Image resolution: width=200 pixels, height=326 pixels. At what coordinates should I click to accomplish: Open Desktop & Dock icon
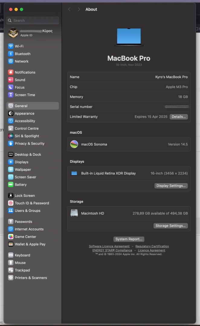point(11,155)
